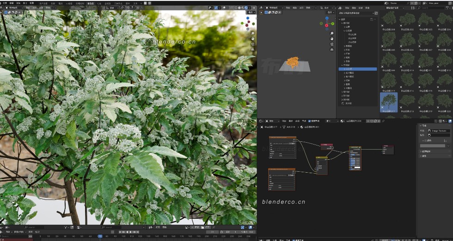Open the transform orientation 全局 dropdown

click(112, 8)
